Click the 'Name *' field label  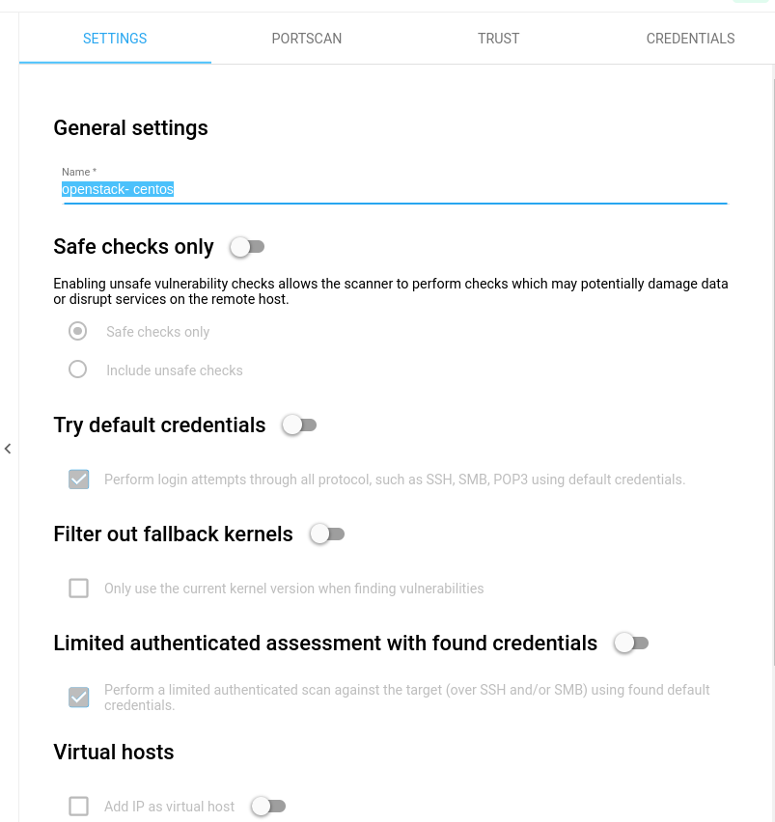(x=79, y=172)
